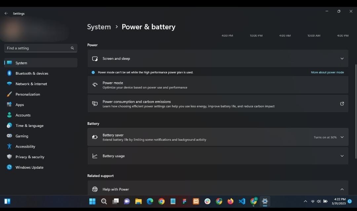This screenshot has height=211, width=357.
Task: Open Firefox from the taskbar
Action: coord(230,201)
